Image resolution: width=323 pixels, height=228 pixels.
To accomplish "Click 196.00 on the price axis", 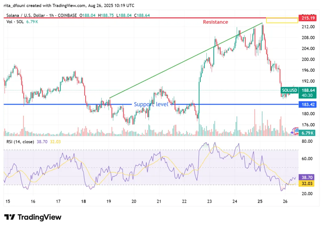I will pos(308,70).
